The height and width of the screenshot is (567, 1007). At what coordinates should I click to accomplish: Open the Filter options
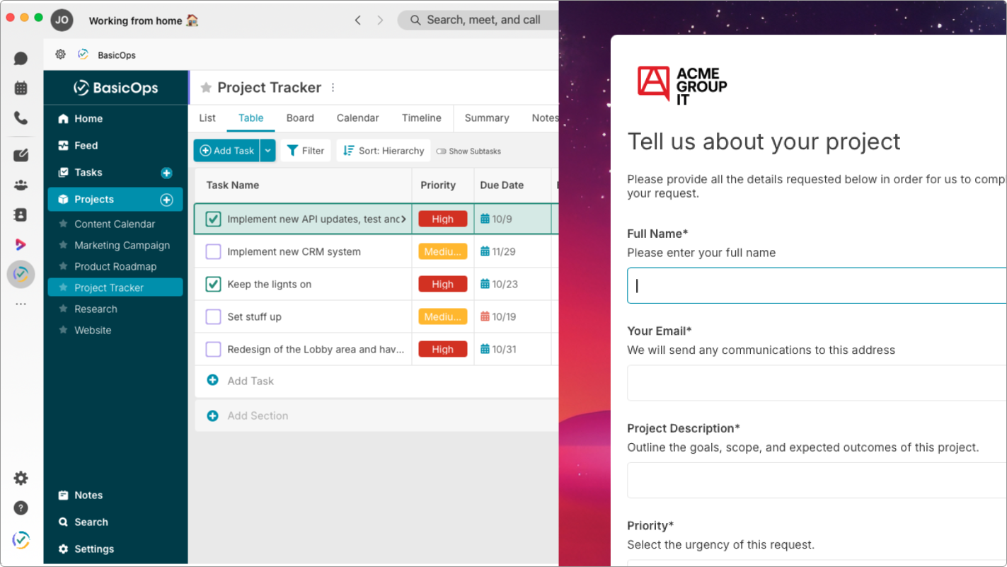pos(306,151)
